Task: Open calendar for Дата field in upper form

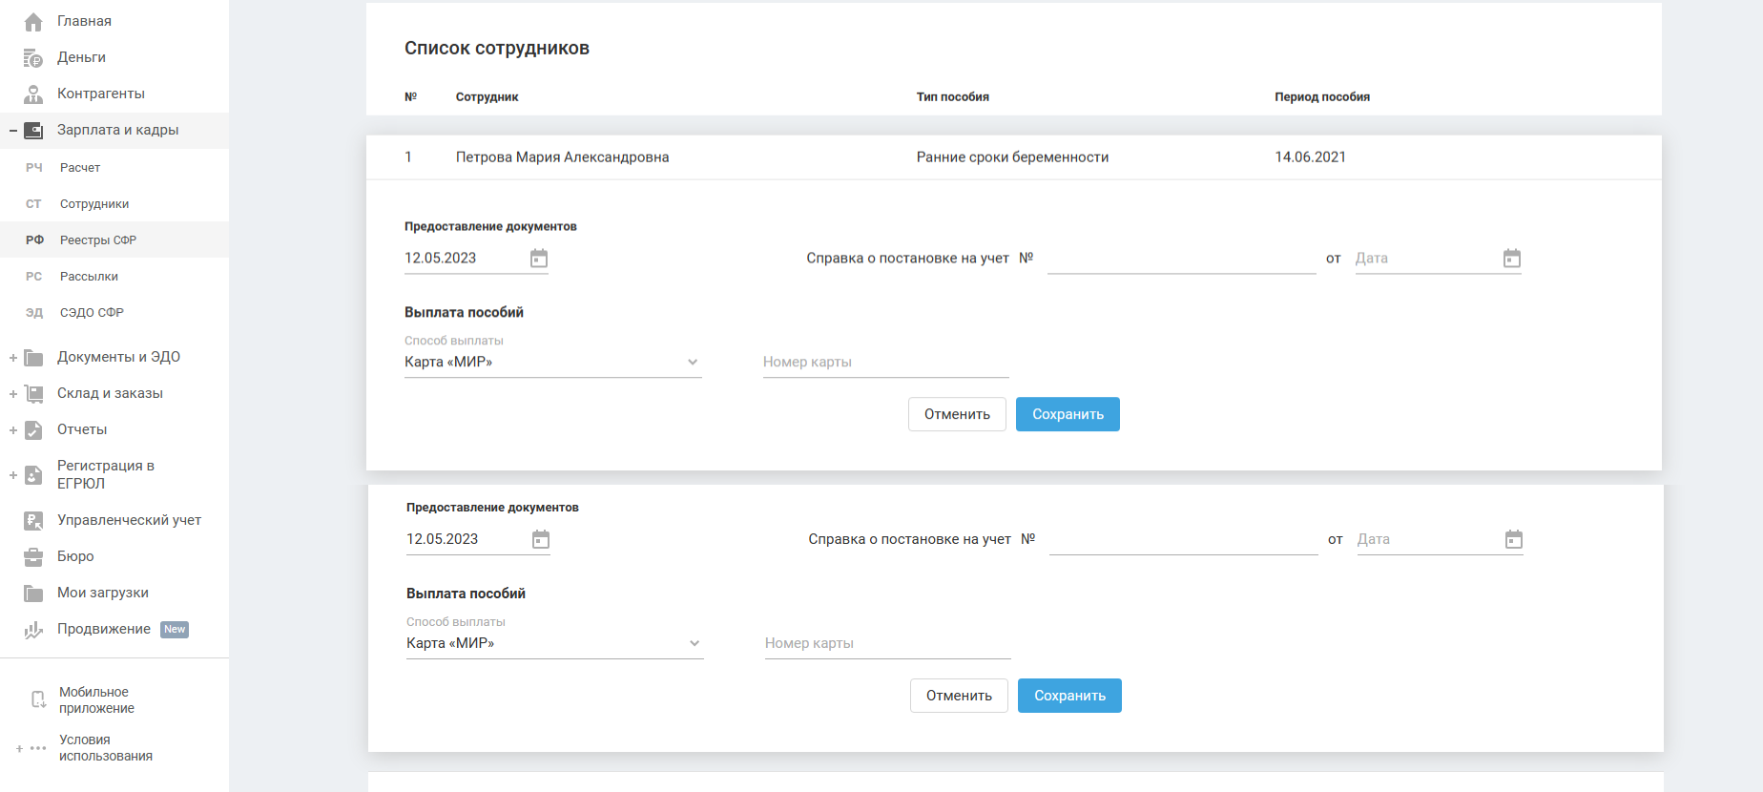Action: (x=1512, y=259)
